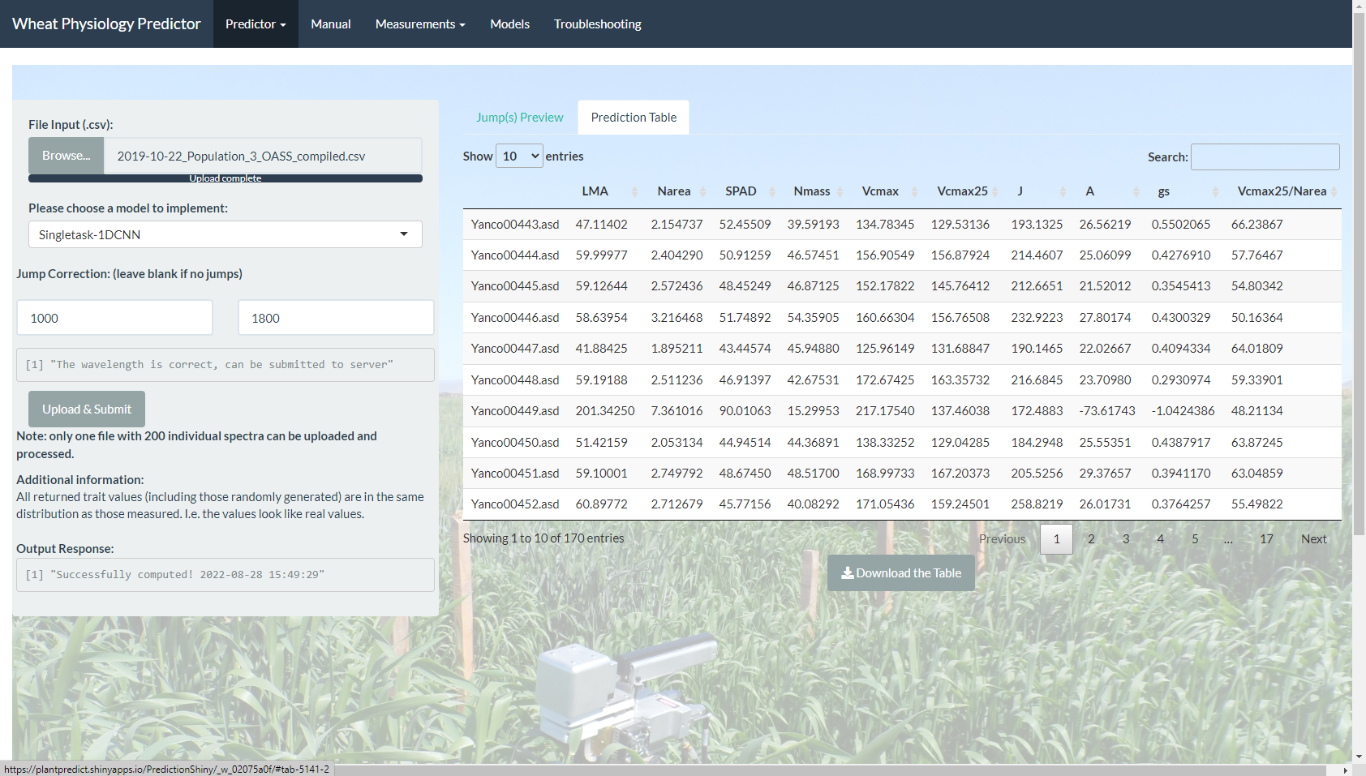Click the first jump correction field with 1000
This screenshot has width=1366, height=776.
click(114, 318)
